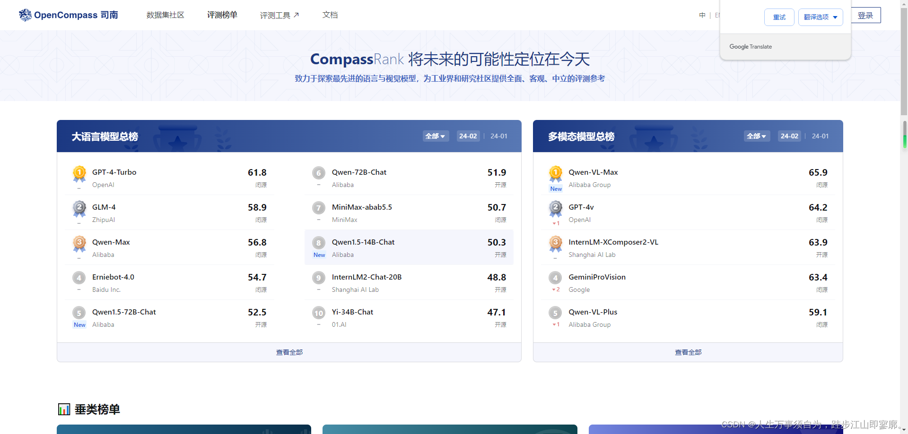Select the 24-01 period on 大语言模型总榜
This screenshot has width=908, height=434.
click(499, 136)
